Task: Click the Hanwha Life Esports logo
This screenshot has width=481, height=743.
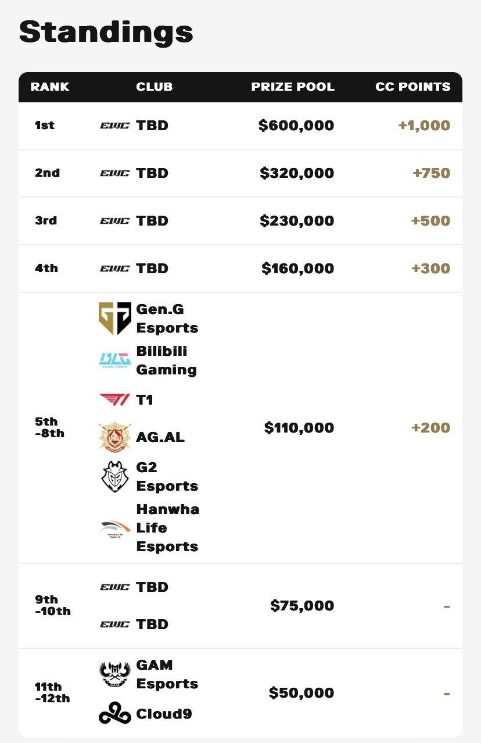Action: pos(114,528)
